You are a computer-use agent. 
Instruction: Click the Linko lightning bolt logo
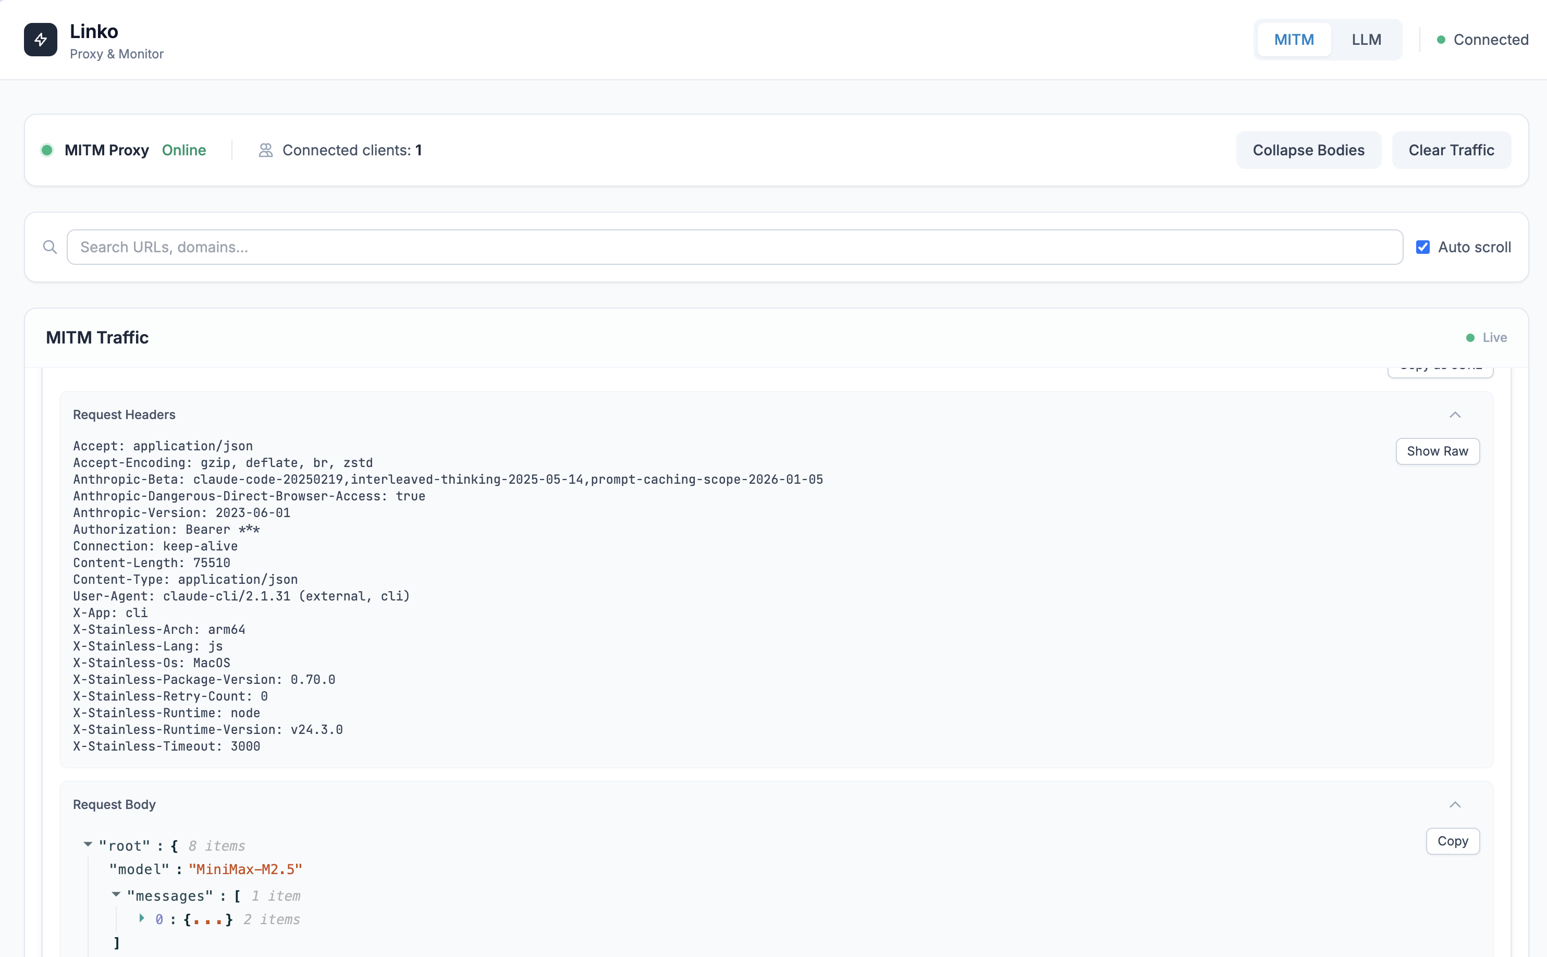click(41, 40)
